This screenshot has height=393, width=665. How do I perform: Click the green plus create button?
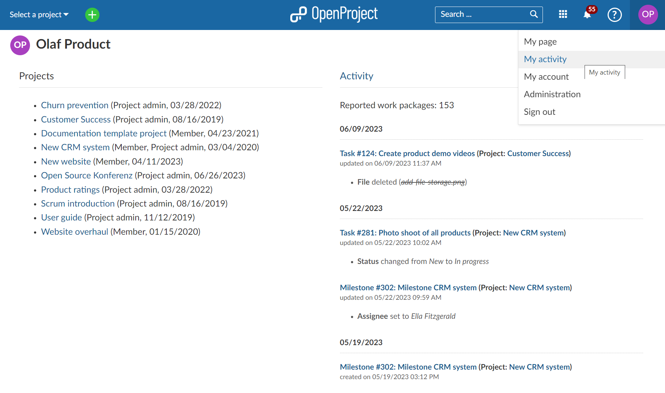click(92, 15)
